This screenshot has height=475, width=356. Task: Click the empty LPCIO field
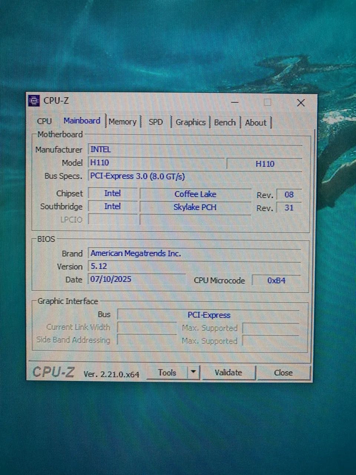coord(112,219)
